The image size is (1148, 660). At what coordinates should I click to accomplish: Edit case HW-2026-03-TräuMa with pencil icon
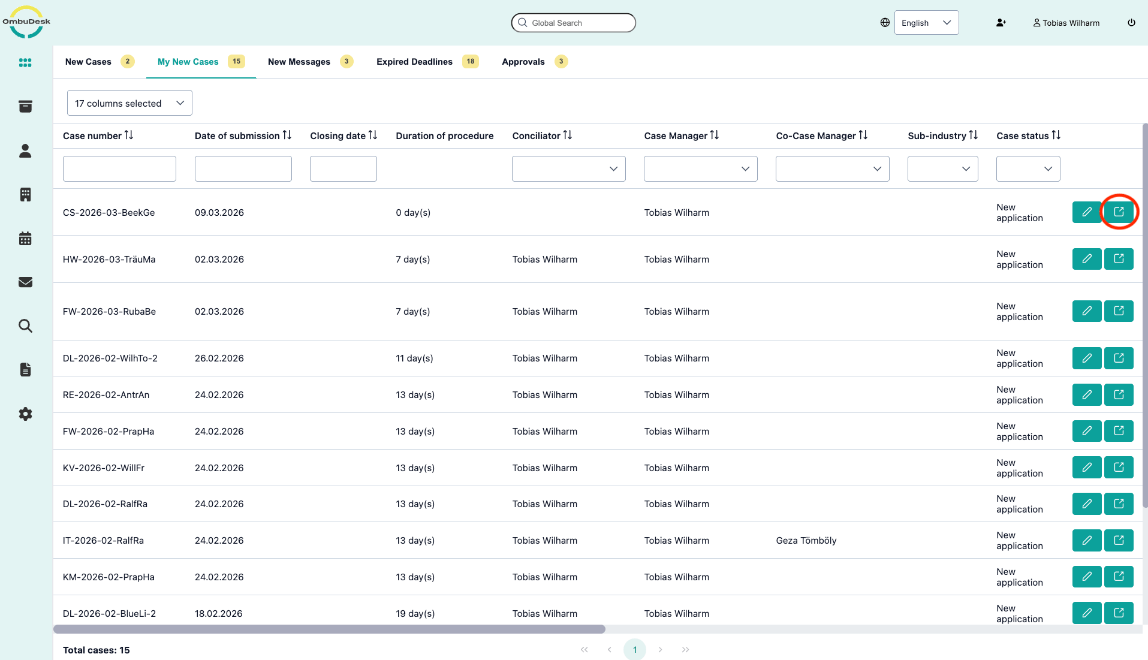1086,259
